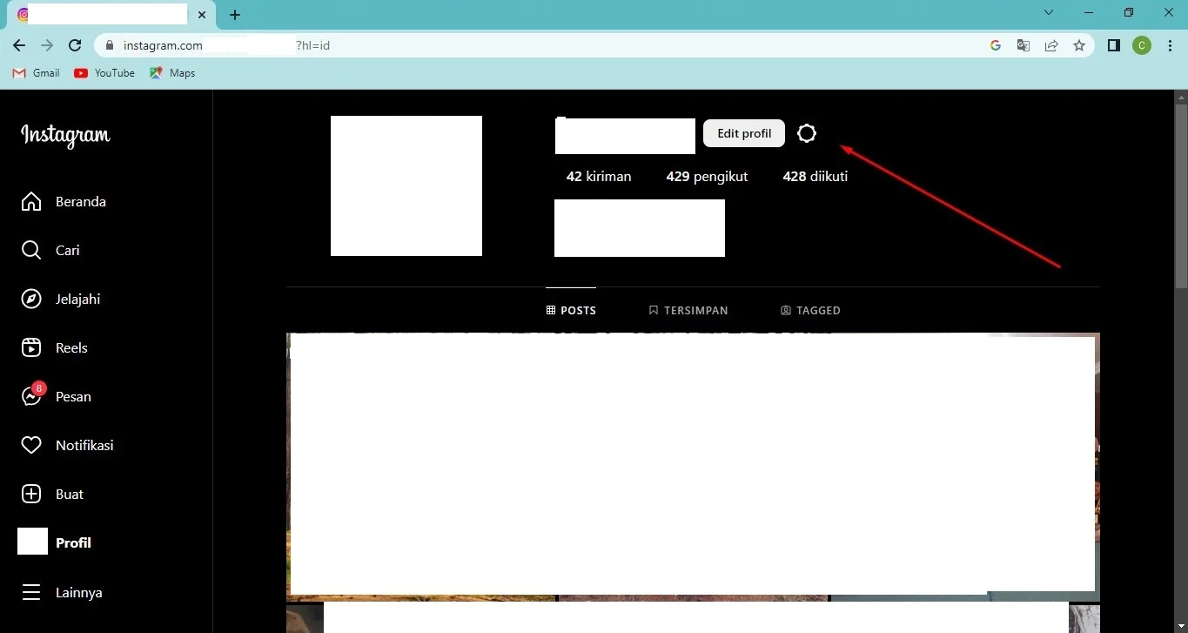Click the translate page icon
This screenshot has height=633, width=1188.
click(x=1024, y=45)
